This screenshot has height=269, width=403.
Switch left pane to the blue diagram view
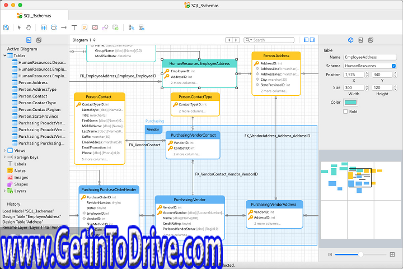click(29, 40)
